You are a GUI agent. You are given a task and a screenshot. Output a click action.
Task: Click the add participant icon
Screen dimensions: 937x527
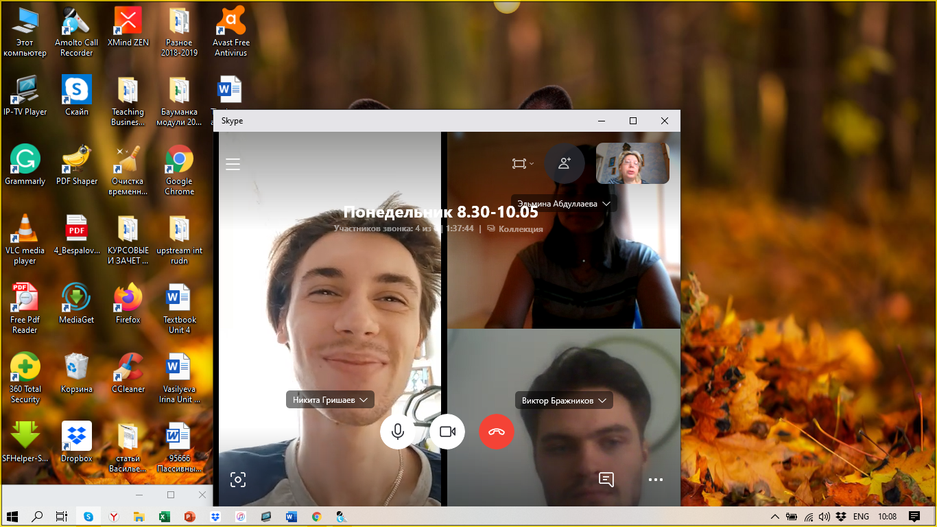[565, 163]
